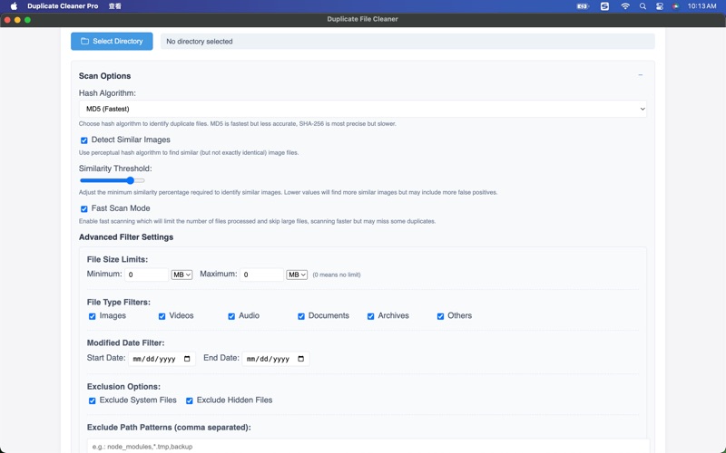Open Start Date calendar picker icon
Image resolution: width=726 pixels, height=453 pixels.
188,359
